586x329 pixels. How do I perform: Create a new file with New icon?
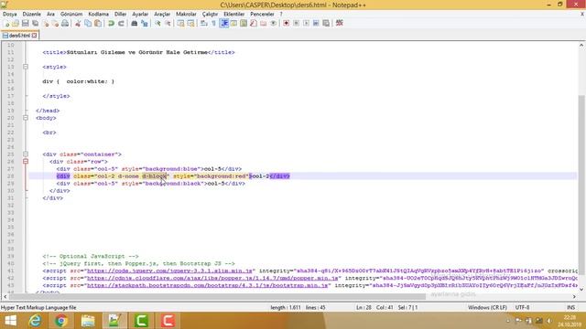6,23
